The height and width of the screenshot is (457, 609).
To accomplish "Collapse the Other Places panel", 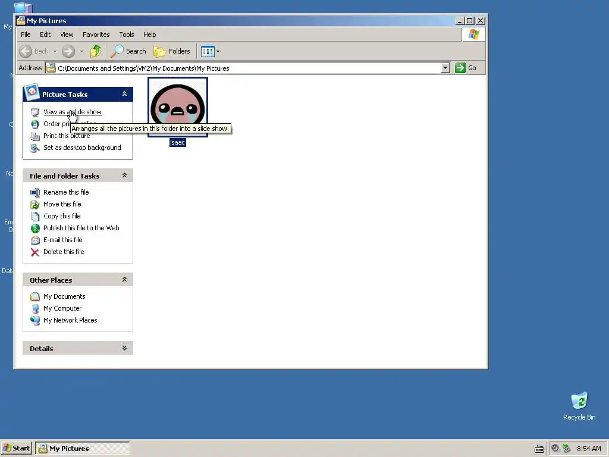I will point(125,280).
